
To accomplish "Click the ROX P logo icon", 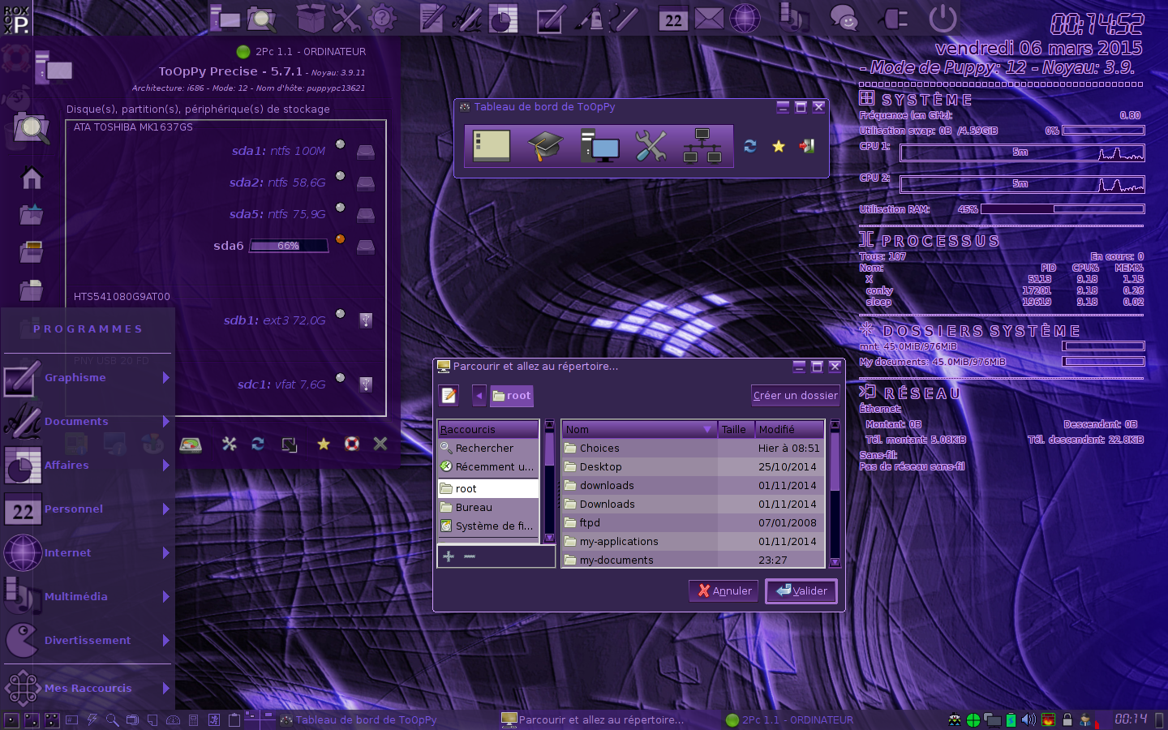I will 16,19.
